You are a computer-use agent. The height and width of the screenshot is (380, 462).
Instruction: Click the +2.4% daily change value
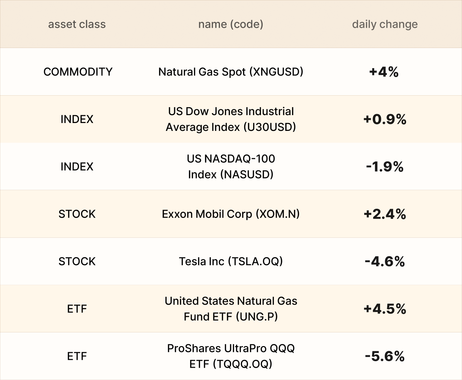pyautogui.click(x=385, y=214)
